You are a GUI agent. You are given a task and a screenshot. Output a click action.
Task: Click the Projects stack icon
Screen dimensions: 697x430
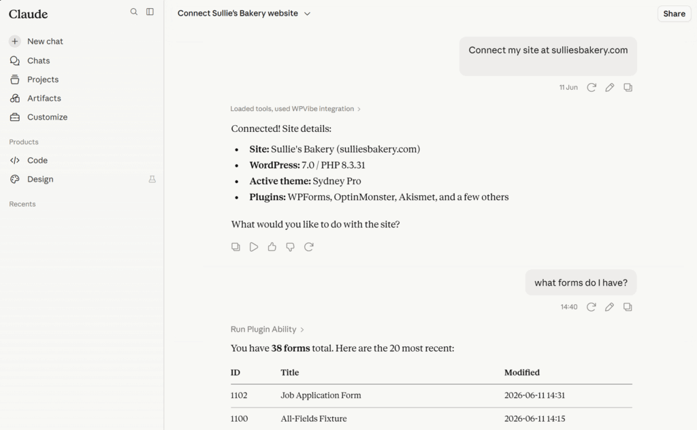pyautogui.click(x=15, y=80)
